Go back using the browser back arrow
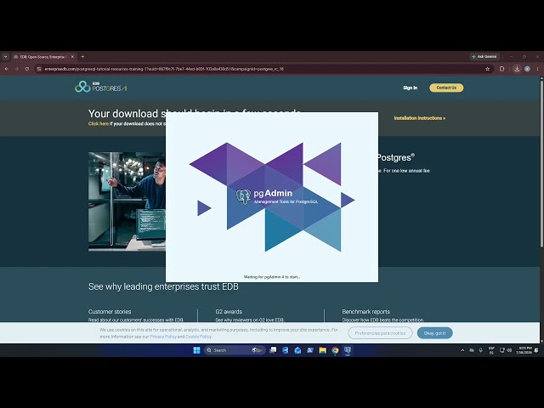 [7, 69]
